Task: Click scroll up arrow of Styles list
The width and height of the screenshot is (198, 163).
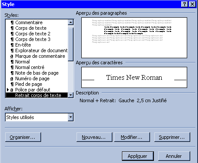Action: (70, 22)
